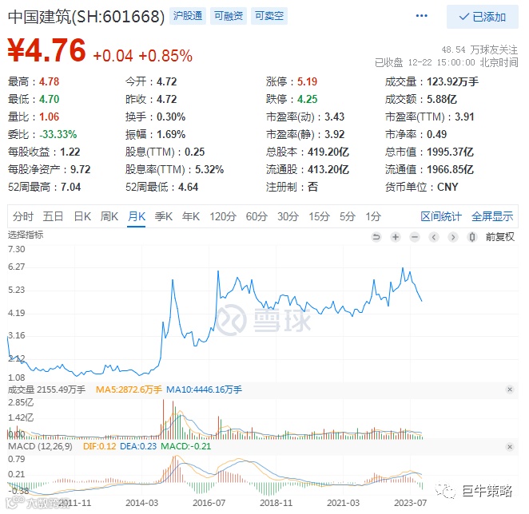Click the current price ¥4.76
Image resolution: width=529 pixels, height=514 pixels.
pyautogui.click(x=46, y=50)
